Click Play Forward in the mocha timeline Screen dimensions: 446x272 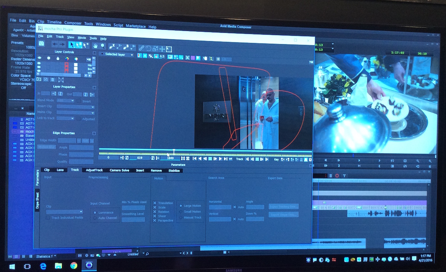point(220,159)
